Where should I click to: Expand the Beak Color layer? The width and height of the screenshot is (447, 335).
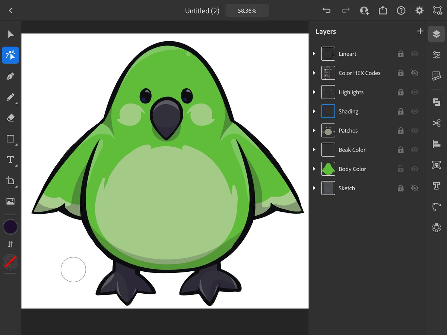(314, 150)
